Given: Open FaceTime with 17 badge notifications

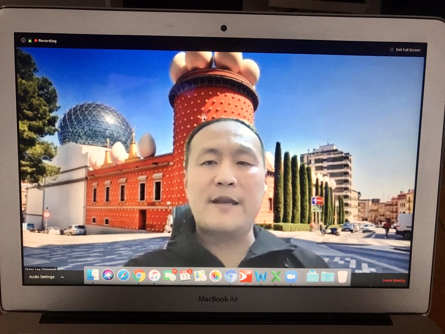Looking at the screenshot, I should coord(169,275).
